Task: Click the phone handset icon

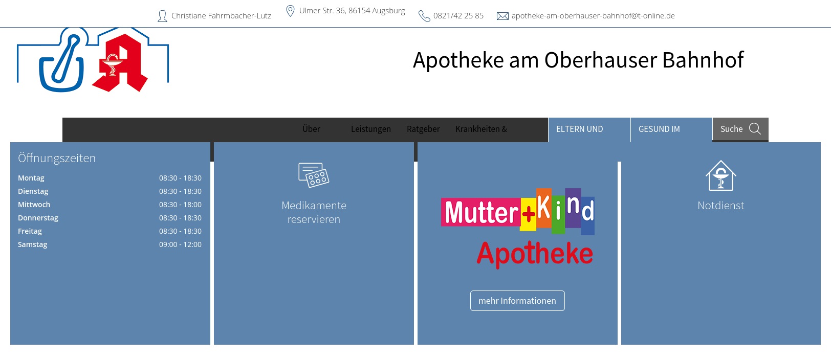Action: click(424, 16)
